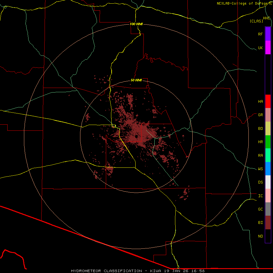Screen dimensions: 273x273
Task: Click the 50 NMI range ring label
Action: point(136,80)
